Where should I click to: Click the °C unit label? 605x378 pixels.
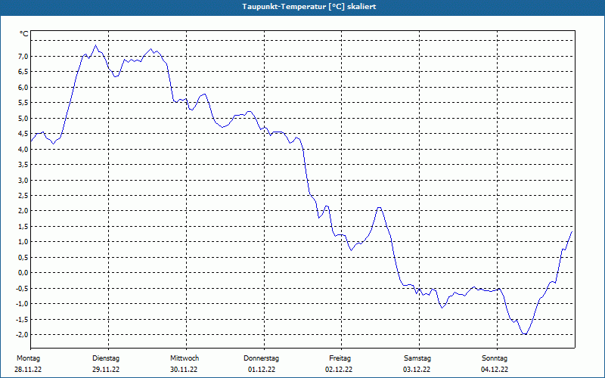pyautogui.click(x=24, y=34)
